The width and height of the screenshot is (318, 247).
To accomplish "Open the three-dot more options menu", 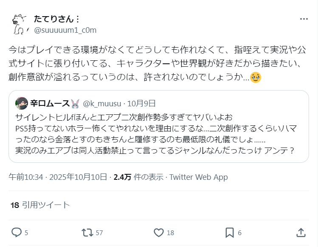I will pyautogui.click(x=304, y=19).
